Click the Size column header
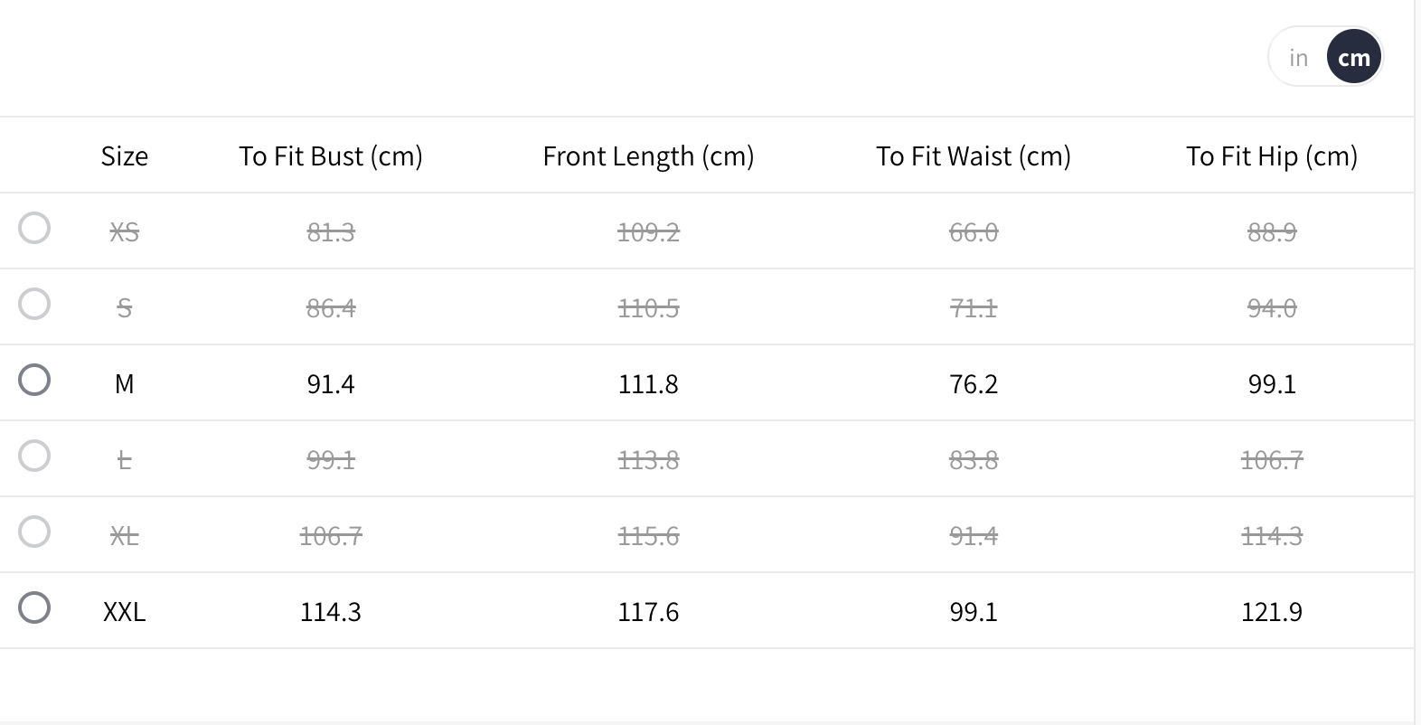The width and height of the screenshot is (1421, 725). [x=125, y=156]
